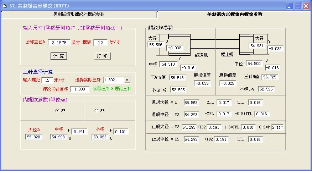Viewport: 312px width, 171px height.
Task: Click the 螺纹规参数 group label
Action: 161,28
